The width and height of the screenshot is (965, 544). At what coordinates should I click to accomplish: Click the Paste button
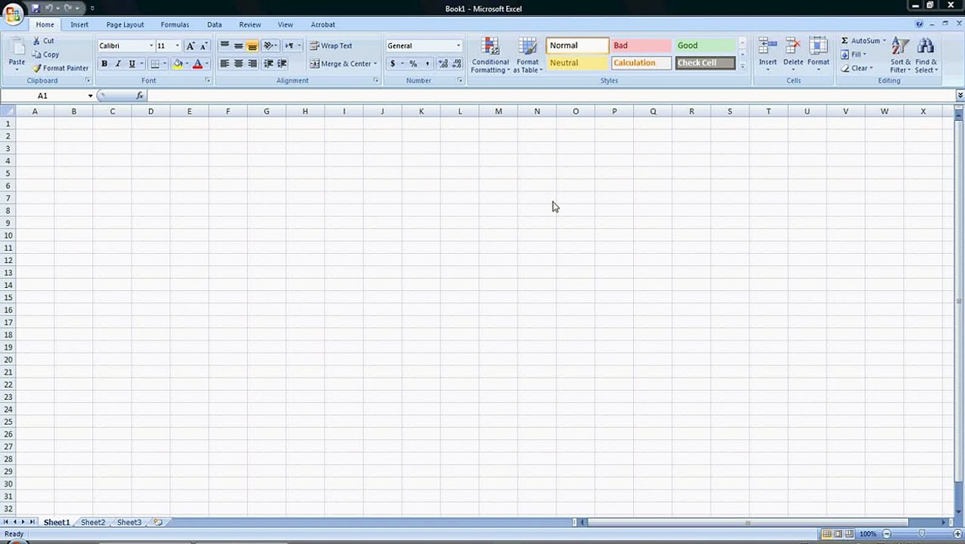(x=17, y=54)
